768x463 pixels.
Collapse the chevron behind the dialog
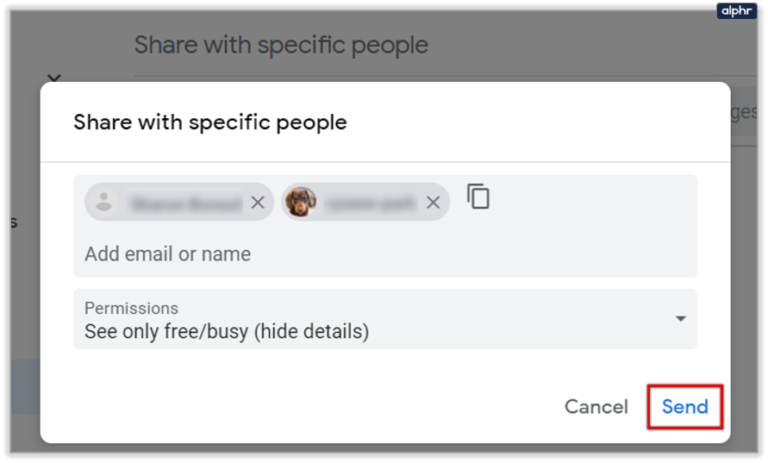click(x=53, y=78)
